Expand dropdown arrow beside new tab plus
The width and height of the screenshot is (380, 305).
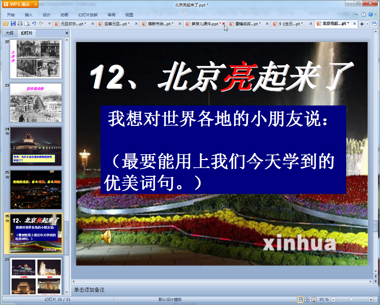tap(368, 24)
